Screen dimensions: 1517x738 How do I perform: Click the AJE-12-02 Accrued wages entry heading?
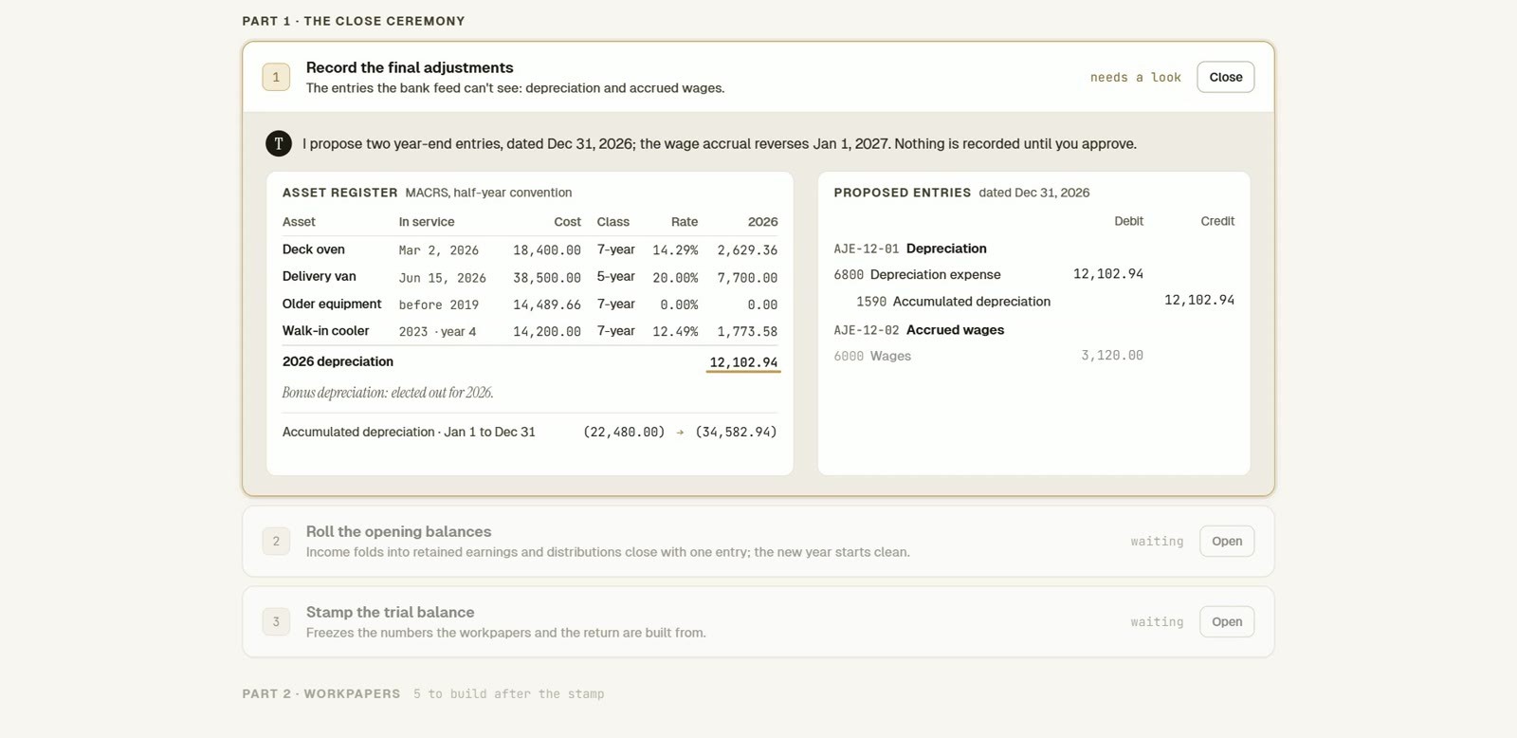click(x=919, y=330)
